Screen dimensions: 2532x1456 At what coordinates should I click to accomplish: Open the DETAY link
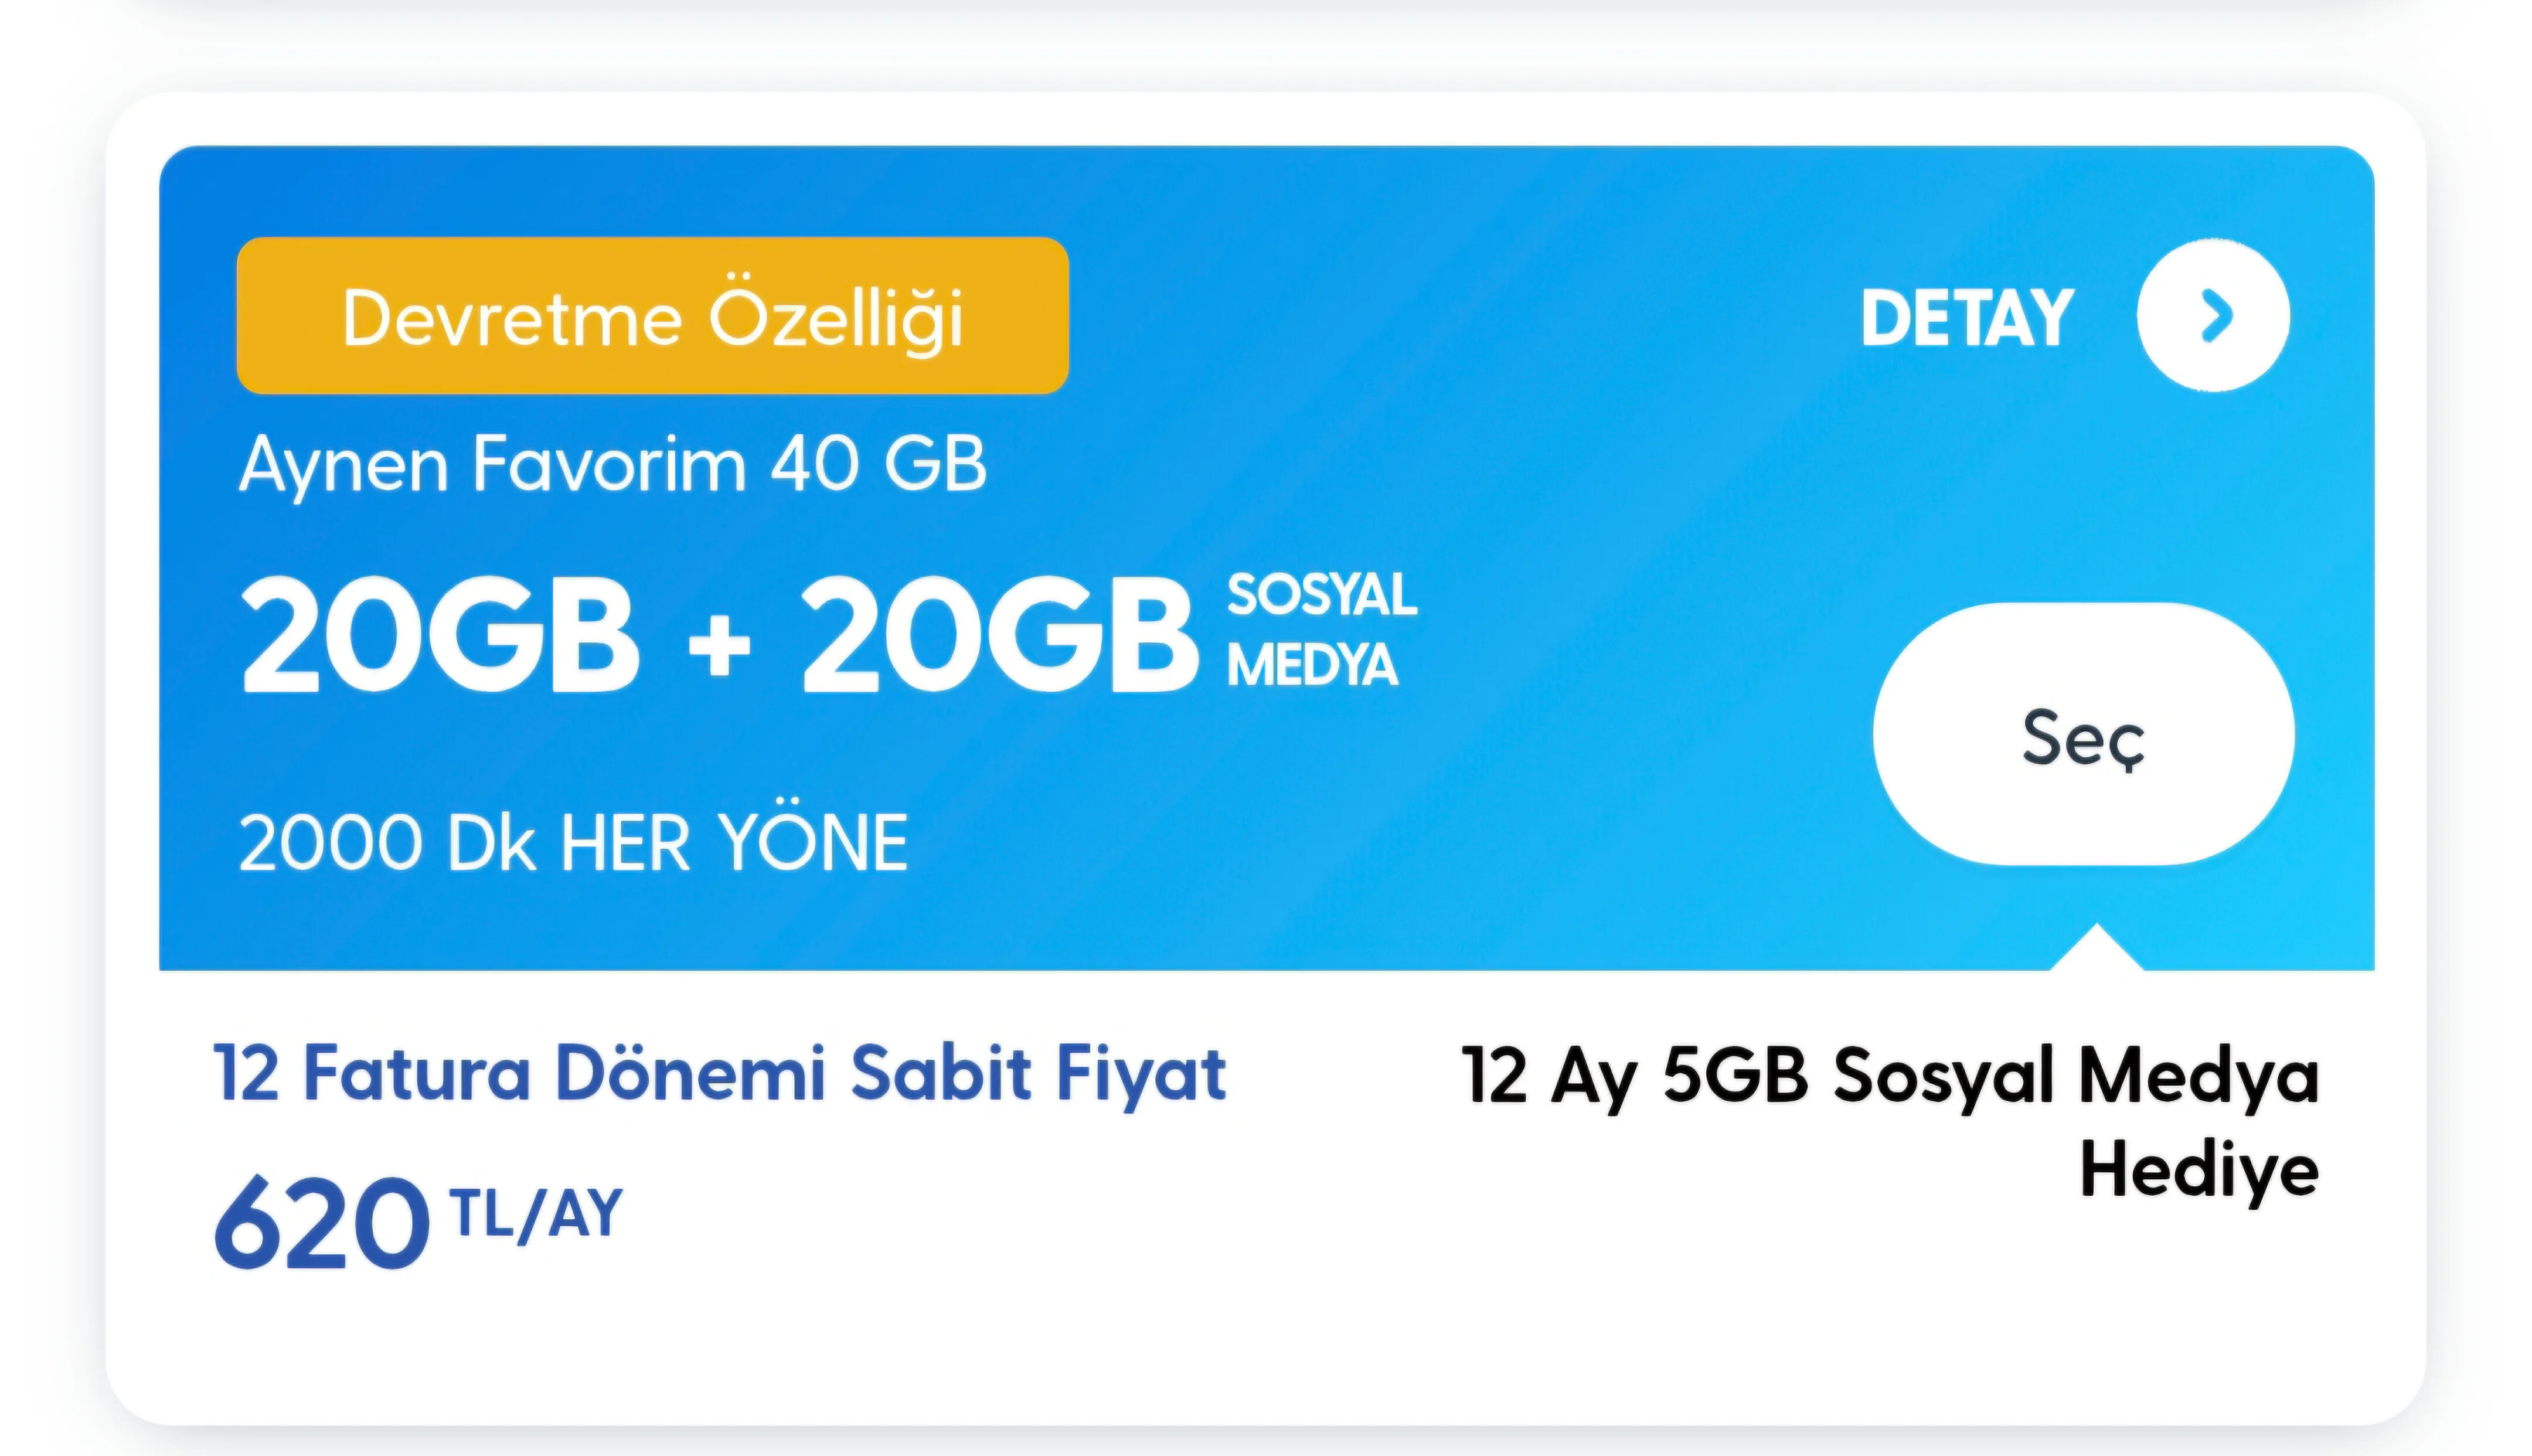coord(1966,319)
